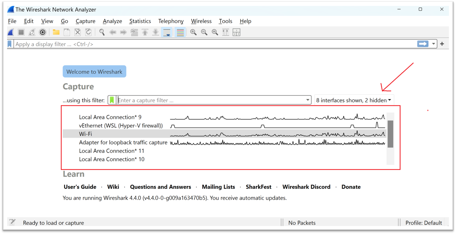
Task: Open the capture filter combo box arrow
Action: 308,100
